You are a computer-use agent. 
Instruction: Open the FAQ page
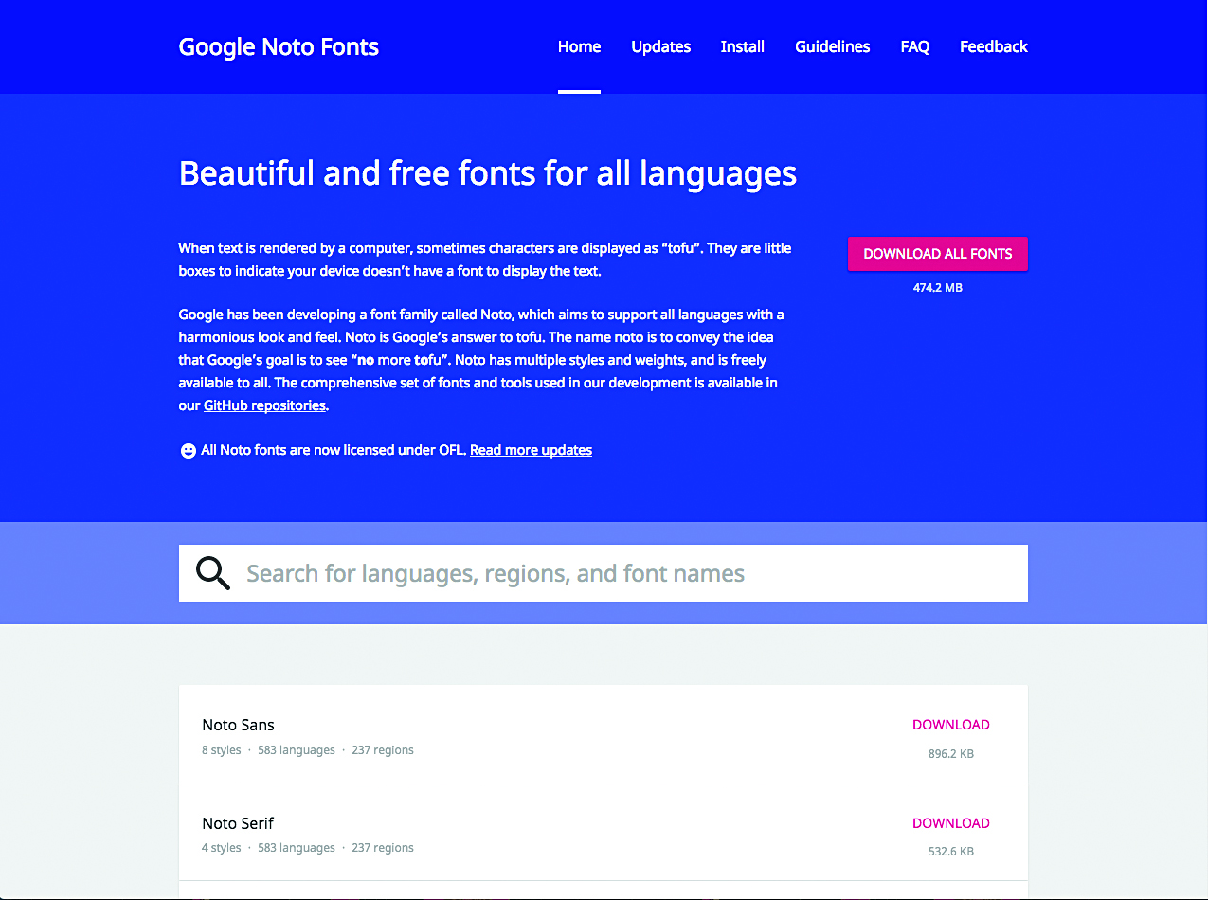[915, 46]
